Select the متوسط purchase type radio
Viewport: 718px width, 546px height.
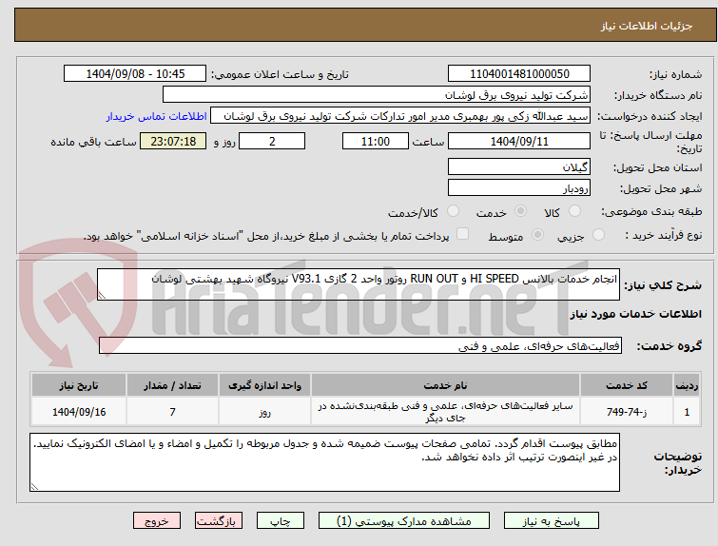pos(537,235)
